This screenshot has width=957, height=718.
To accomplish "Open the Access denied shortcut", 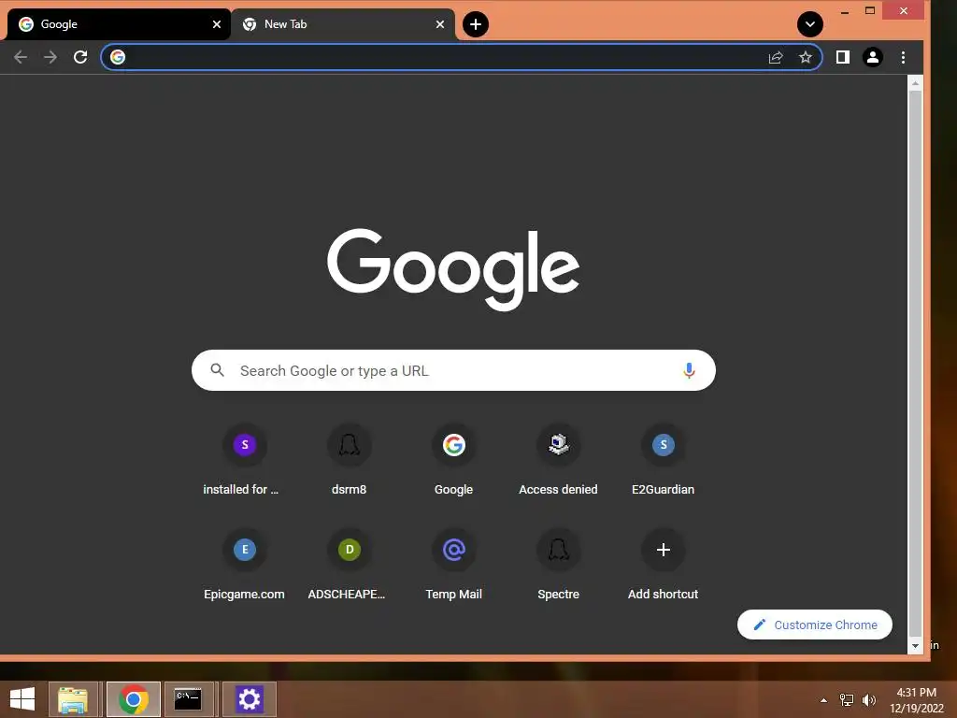I will (559, 461).
